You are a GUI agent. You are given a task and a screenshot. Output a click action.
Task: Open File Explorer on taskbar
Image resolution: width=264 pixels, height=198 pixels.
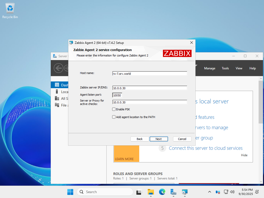tap(151, 192)
